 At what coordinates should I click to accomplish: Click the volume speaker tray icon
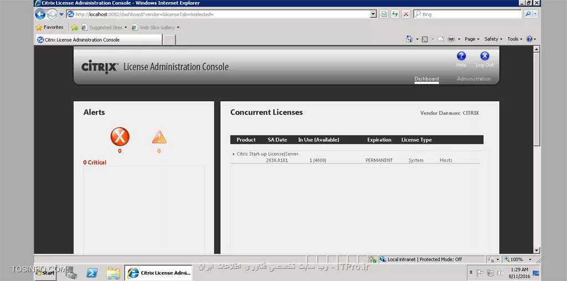coord(501,273)
